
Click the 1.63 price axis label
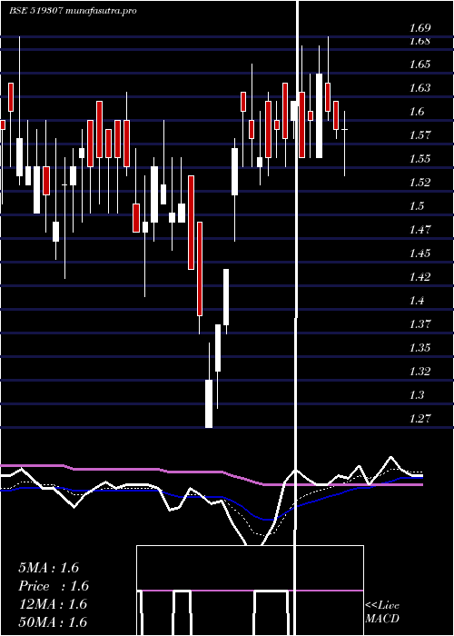pos(419,88)
